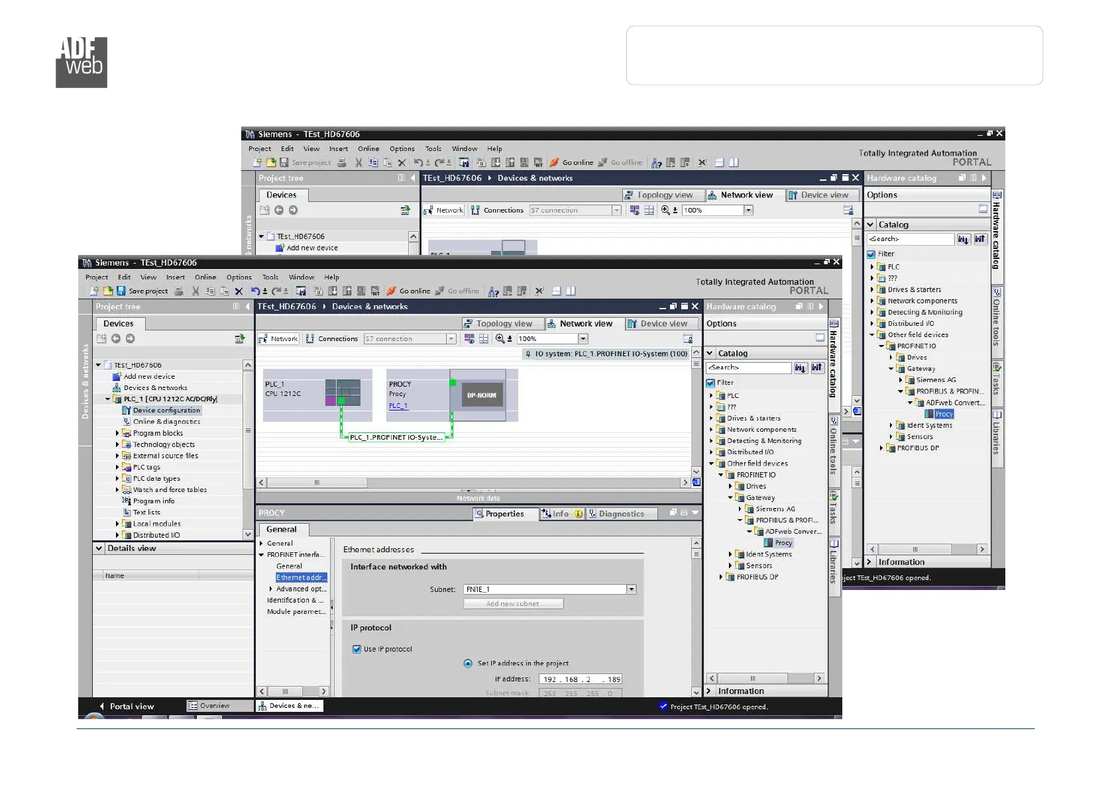Viewport: 1116px width, 788px height.
Task: Open the Diagnostics tab in the PROCY inspector
Action: (621, 514)
